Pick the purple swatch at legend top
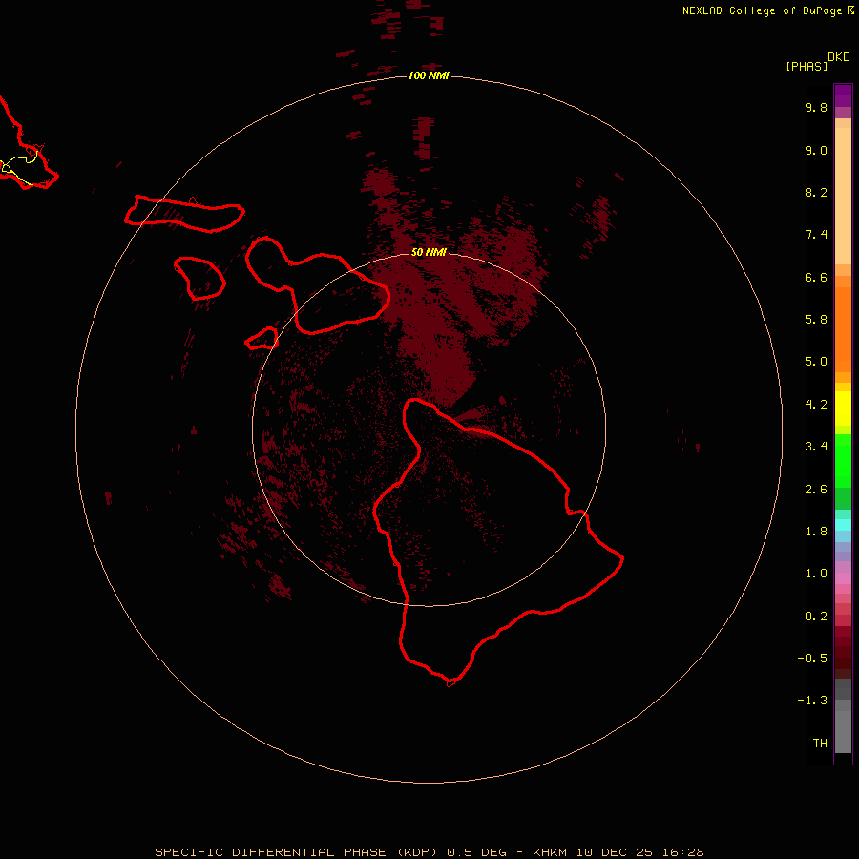Screen dimensions: 859x859 click(x=843, y=95)
